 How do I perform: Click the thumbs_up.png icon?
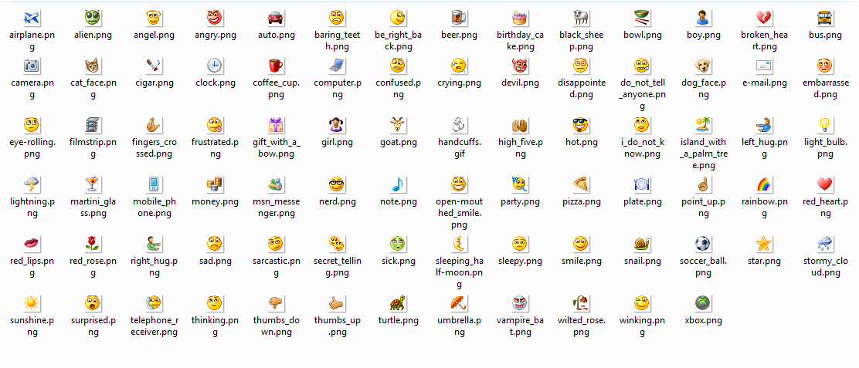337,303
